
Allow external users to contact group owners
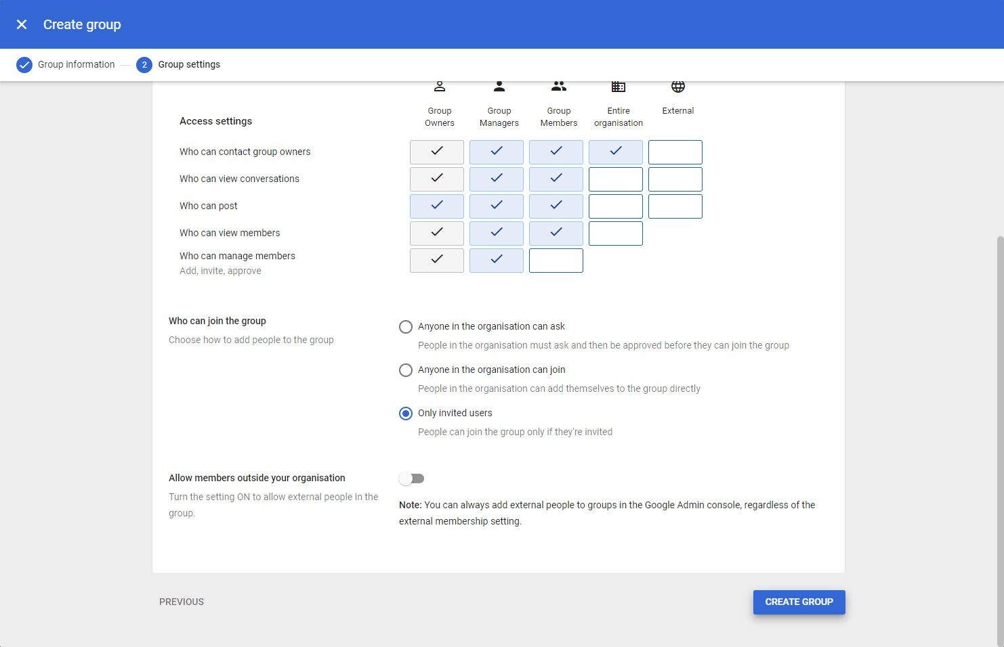(675, 152)
